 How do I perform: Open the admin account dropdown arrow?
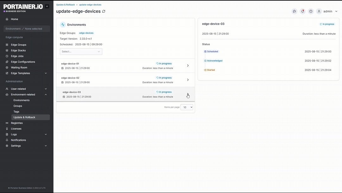336,11
